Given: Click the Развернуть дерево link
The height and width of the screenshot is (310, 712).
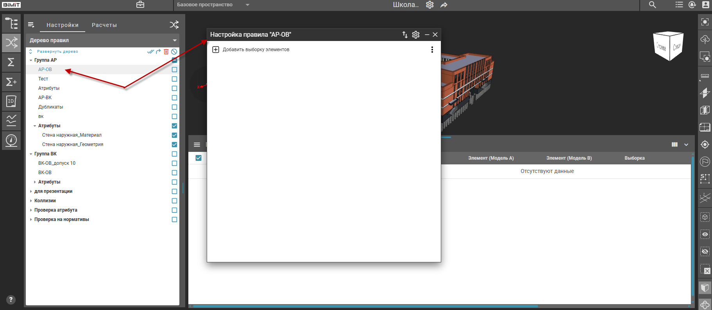Looking at the screenshot, I should click(x=57, y=52).
